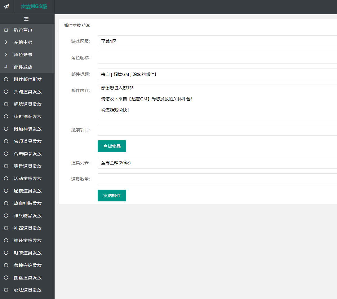Focus the 道具数量 input field
The image size is (337, 299).
coord(217,179)
